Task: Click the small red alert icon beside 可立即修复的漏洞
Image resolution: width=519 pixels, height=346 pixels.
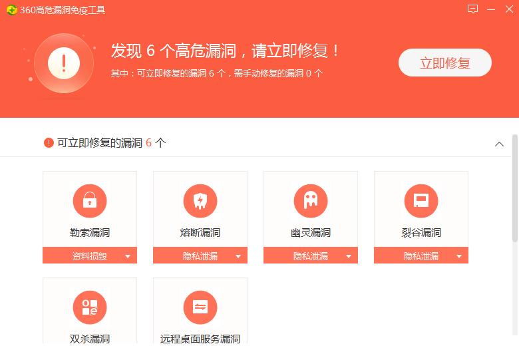Action: [49, 142]
